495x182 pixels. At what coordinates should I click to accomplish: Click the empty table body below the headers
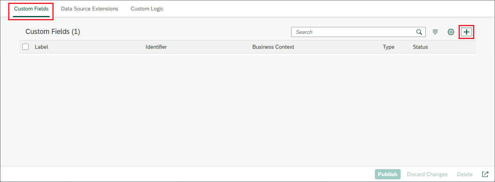(x=247, y=109)
